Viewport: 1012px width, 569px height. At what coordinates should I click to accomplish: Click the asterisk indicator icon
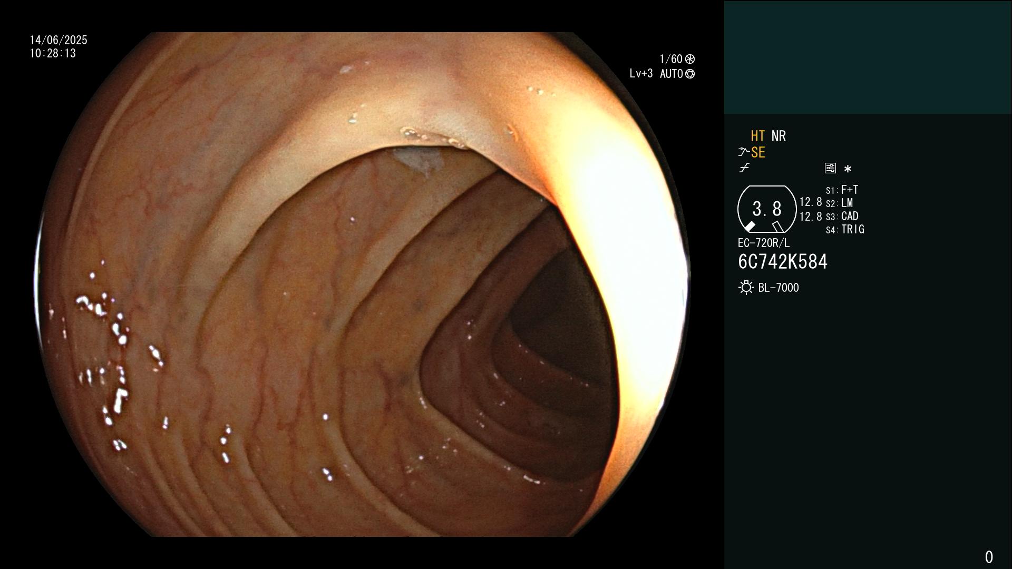[x=848, y=169]
